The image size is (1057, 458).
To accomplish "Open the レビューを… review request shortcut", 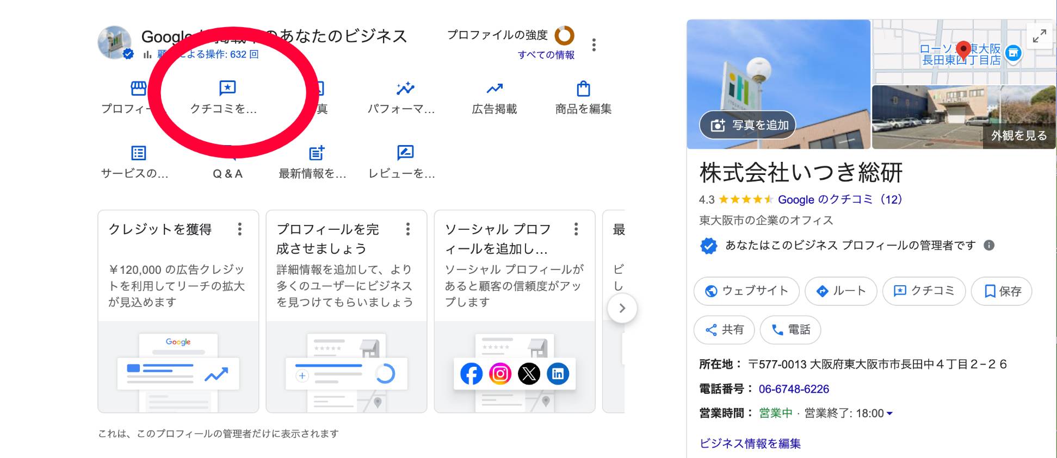I will click(402, 162).
